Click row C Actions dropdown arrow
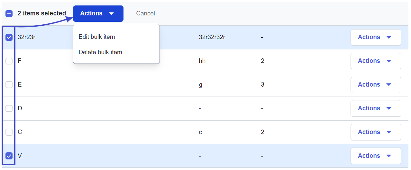This screenshot has height=170, width=411. 388,132
